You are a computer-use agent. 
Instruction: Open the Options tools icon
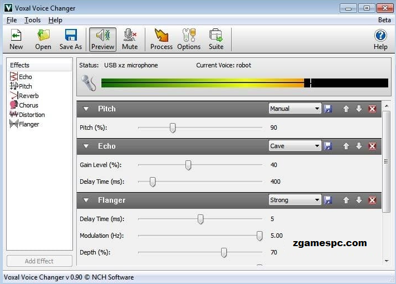pyautogui.click(x=189, y=39)
